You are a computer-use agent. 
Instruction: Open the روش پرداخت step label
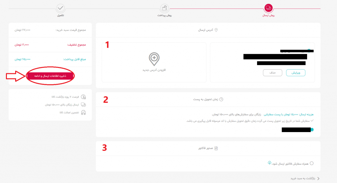click(165, 15)
